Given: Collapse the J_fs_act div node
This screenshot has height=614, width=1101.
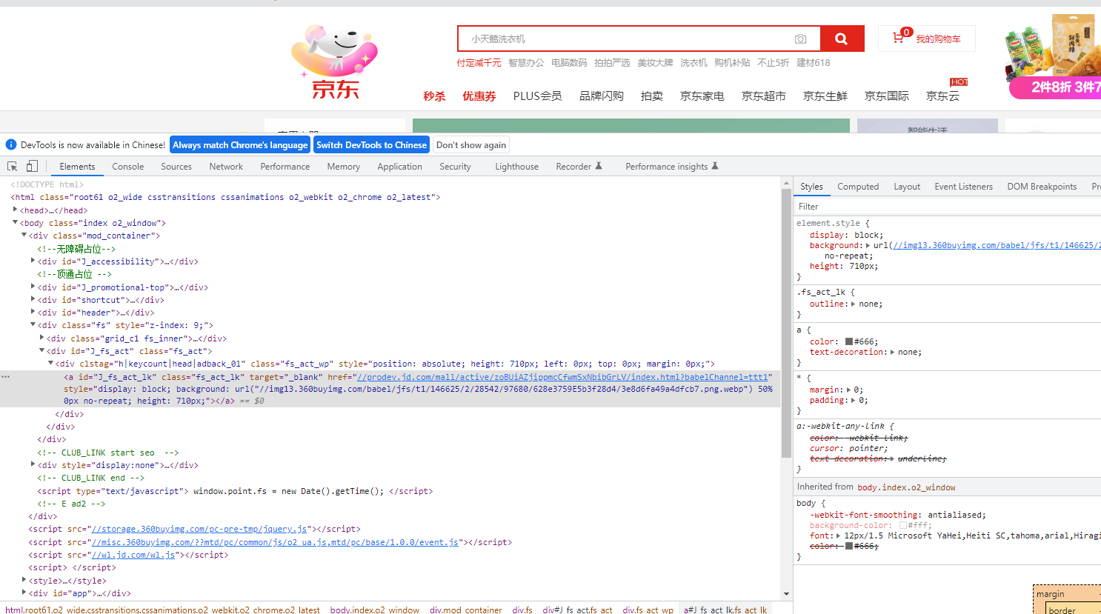Looking at the screenshot, I should pyautogui.click(x=42, y=350).
